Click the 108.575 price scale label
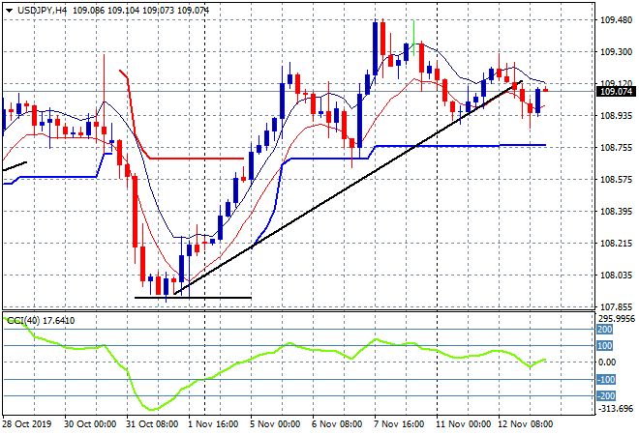 [616, 180]
